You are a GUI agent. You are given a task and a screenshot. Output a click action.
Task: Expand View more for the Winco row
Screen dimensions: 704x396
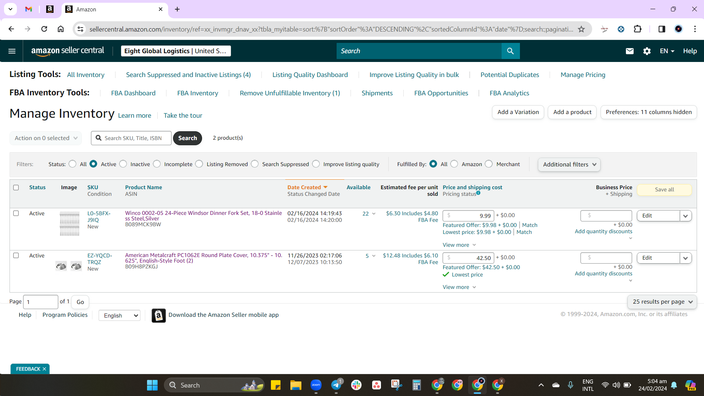459,245
